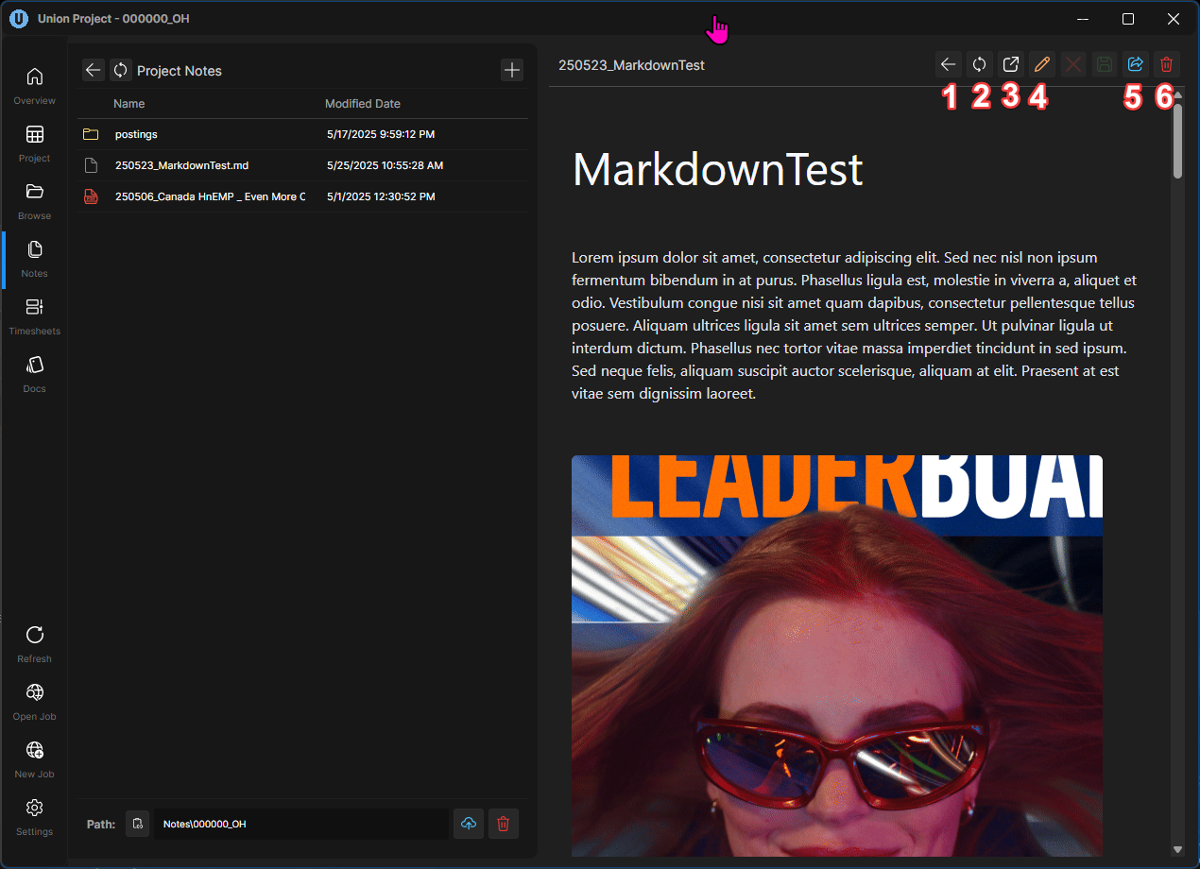1200x869 pixels.
Task: Go back using the Project Notes arrow
Action: click(93, 70)
